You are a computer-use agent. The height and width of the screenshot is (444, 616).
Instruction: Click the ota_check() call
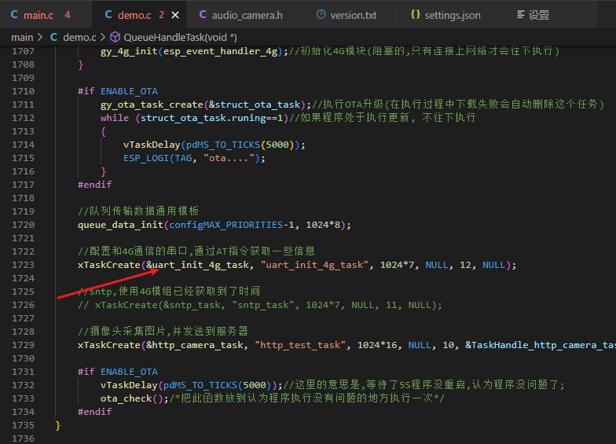click(x=132, y=398)
